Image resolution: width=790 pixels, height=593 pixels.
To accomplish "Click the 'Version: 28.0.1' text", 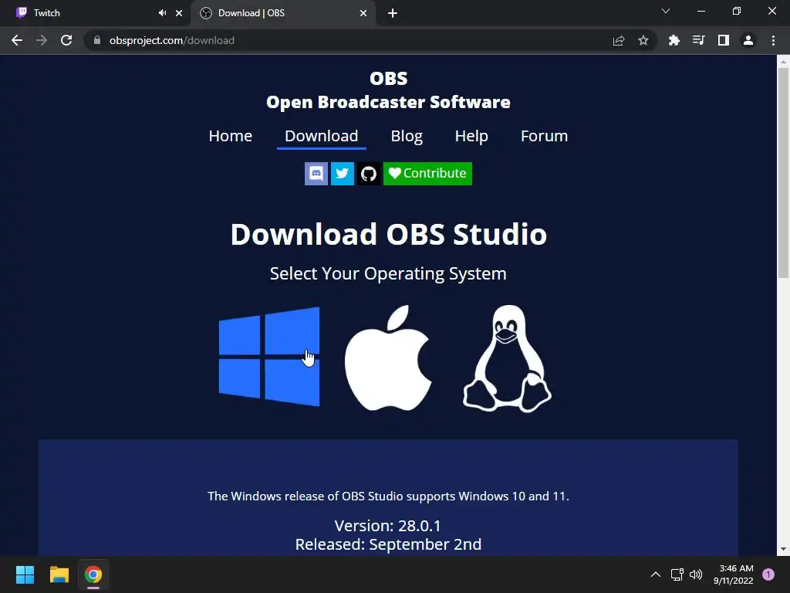I will 388,525.
